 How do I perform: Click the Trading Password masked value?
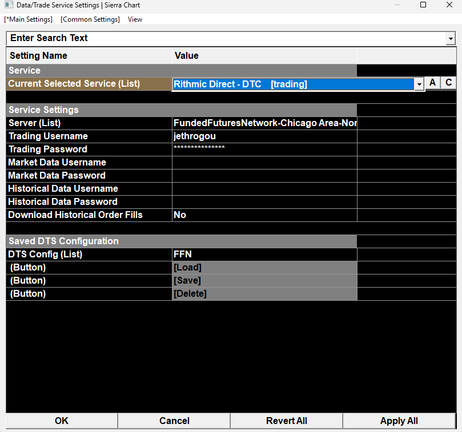[264, 150]
